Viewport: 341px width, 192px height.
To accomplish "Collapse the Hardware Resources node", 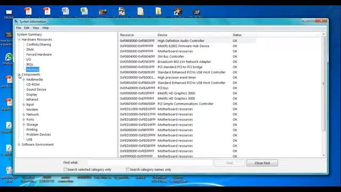I will (19, 39).
